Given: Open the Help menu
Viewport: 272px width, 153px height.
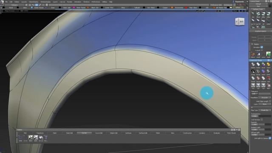Looking at the screenshot, I should pyautogui.click(x=110, y=2).
